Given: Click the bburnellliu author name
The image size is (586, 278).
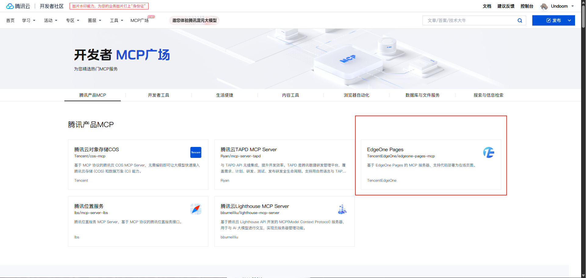Looking at the screenshot, I should coord(229,237).
